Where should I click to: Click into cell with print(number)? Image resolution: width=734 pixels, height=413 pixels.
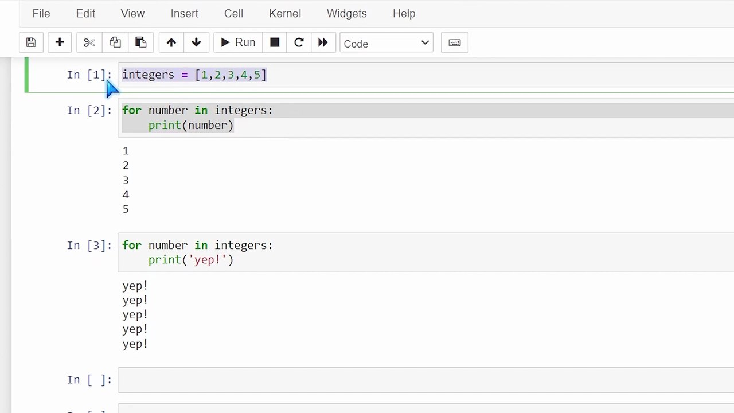[425, 118]
